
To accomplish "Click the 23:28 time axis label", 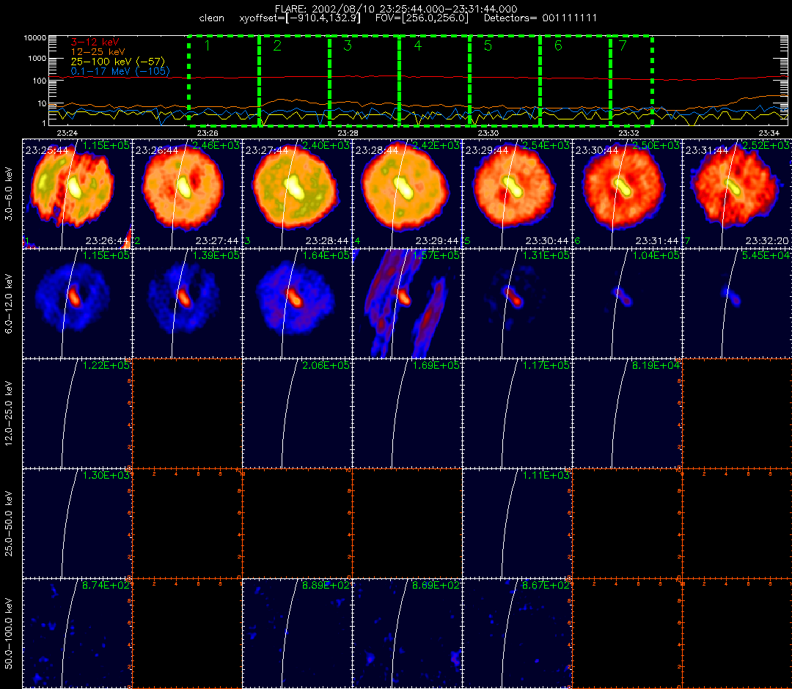I will point(348,133).
